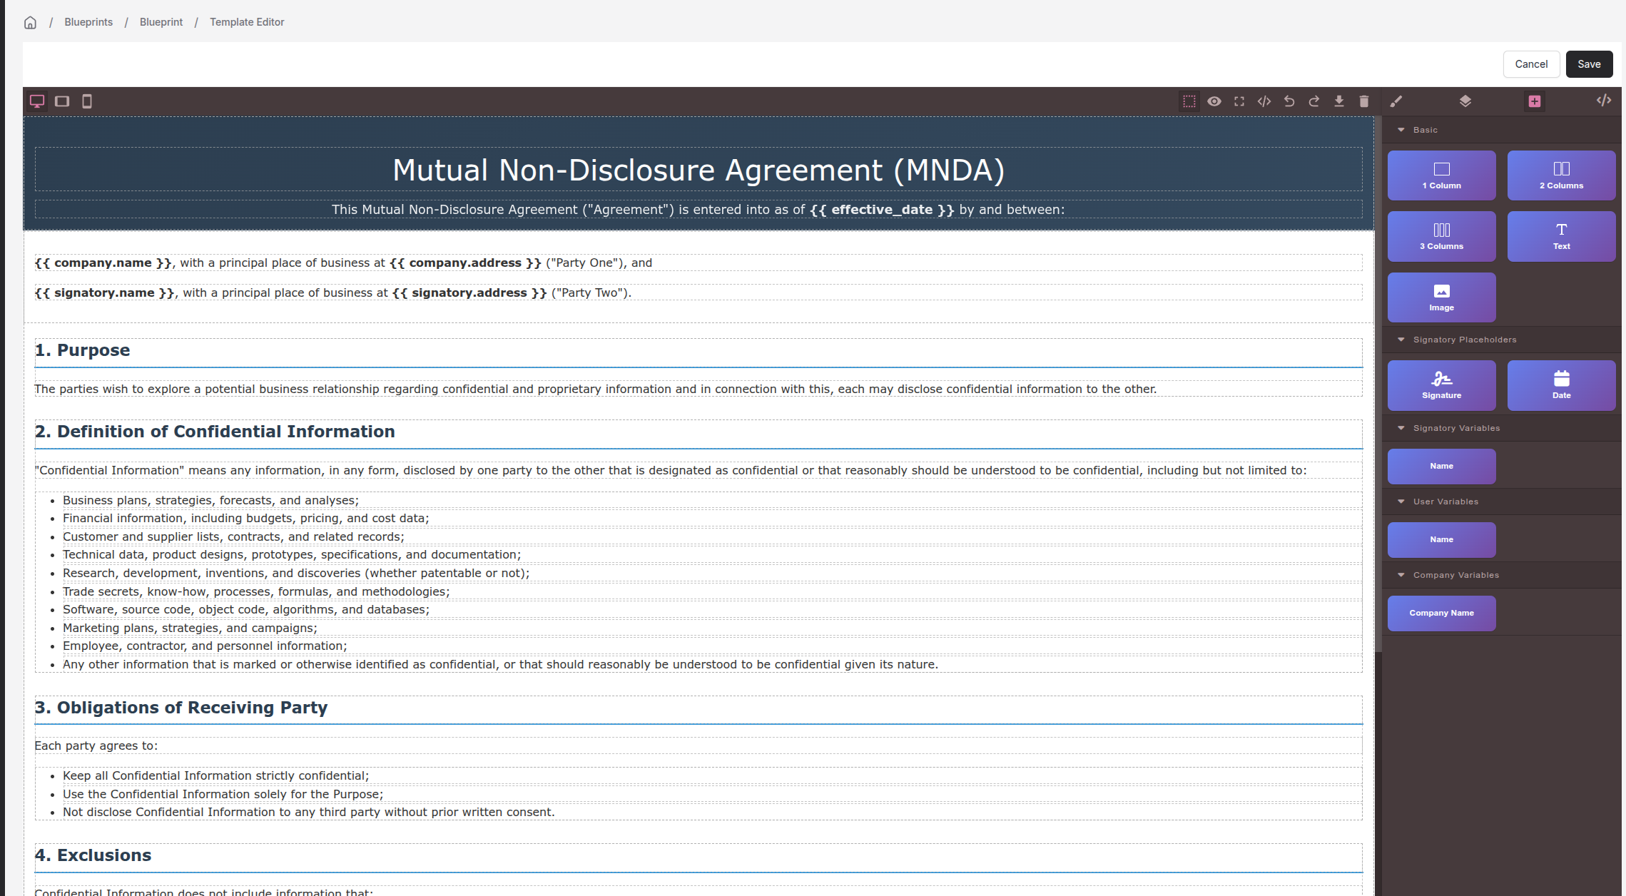Open the layers panel tab
Image resolution: width=1626 pixels, height=896 pixels.
pos(1465,101)
